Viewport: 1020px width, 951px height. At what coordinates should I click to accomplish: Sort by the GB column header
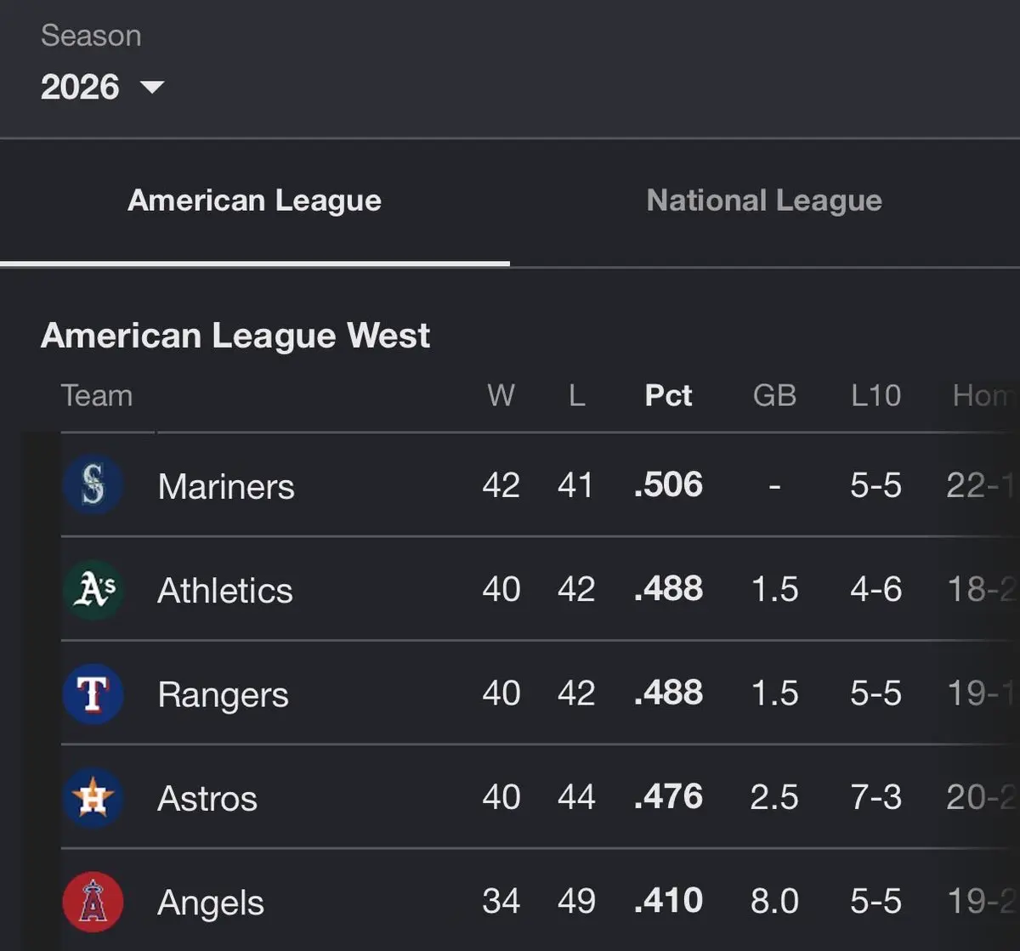(x=774, y=395)
